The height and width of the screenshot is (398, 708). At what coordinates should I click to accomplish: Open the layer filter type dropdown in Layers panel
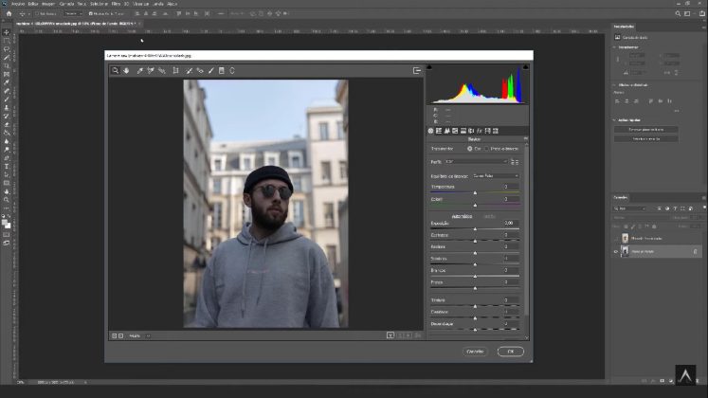pyautogui.click(x=630, y=208)
